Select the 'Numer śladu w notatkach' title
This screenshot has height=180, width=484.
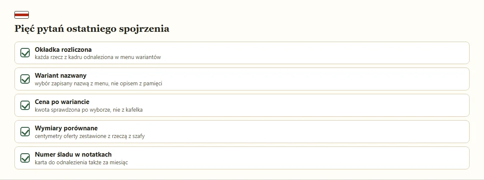click(x=73, y=154)
